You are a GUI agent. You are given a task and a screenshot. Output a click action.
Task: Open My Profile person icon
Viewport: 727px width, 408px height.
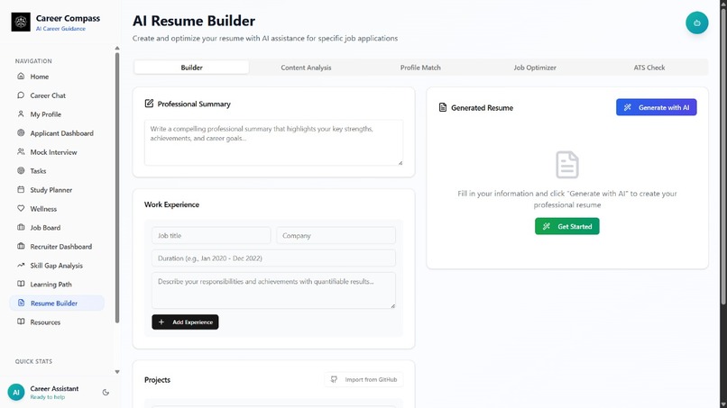point(21,113)
